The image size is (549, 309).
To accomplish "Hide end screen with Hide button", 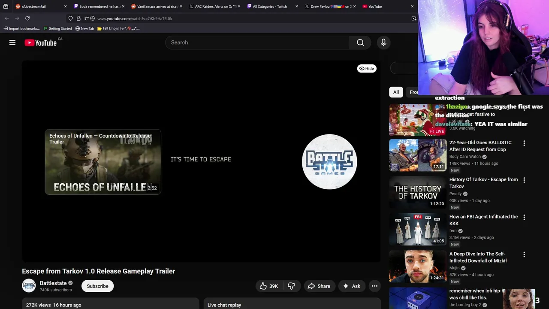I will [x=367, y=69].
